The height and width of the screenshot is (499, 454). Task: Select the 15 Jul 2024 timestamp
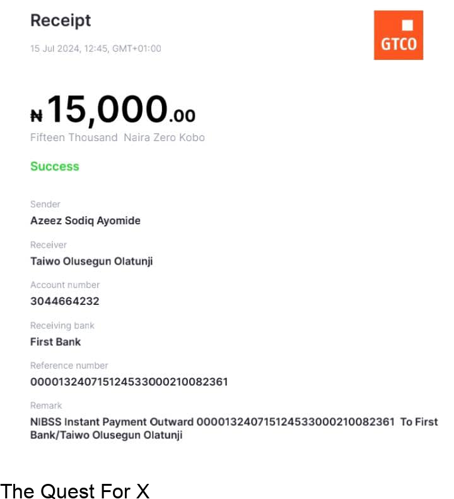click(95, 49)
